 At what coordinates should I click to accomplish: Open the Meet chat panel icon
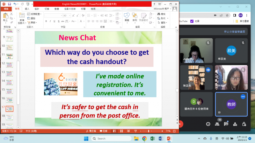click(x=226, y=124)
